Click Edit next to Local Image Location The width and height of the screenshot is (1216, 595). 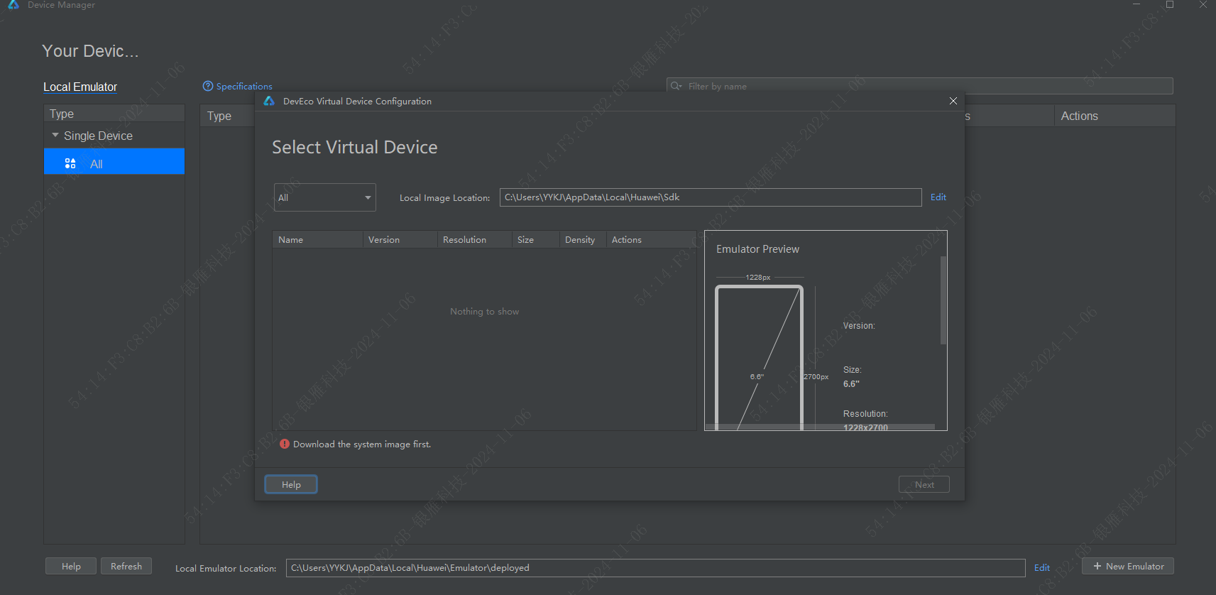click(938, 197)
